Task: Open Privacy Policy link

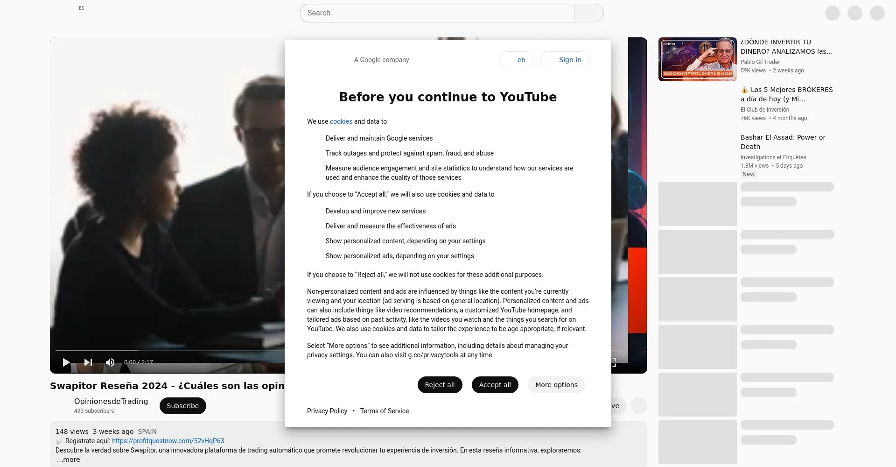Action: (x=327, y=411)
